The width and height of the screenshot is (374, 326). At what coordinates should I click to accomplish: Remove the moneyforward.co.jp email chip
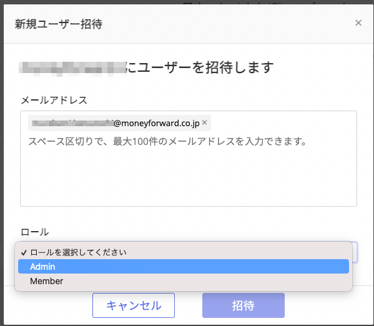(x=204, y=122)
